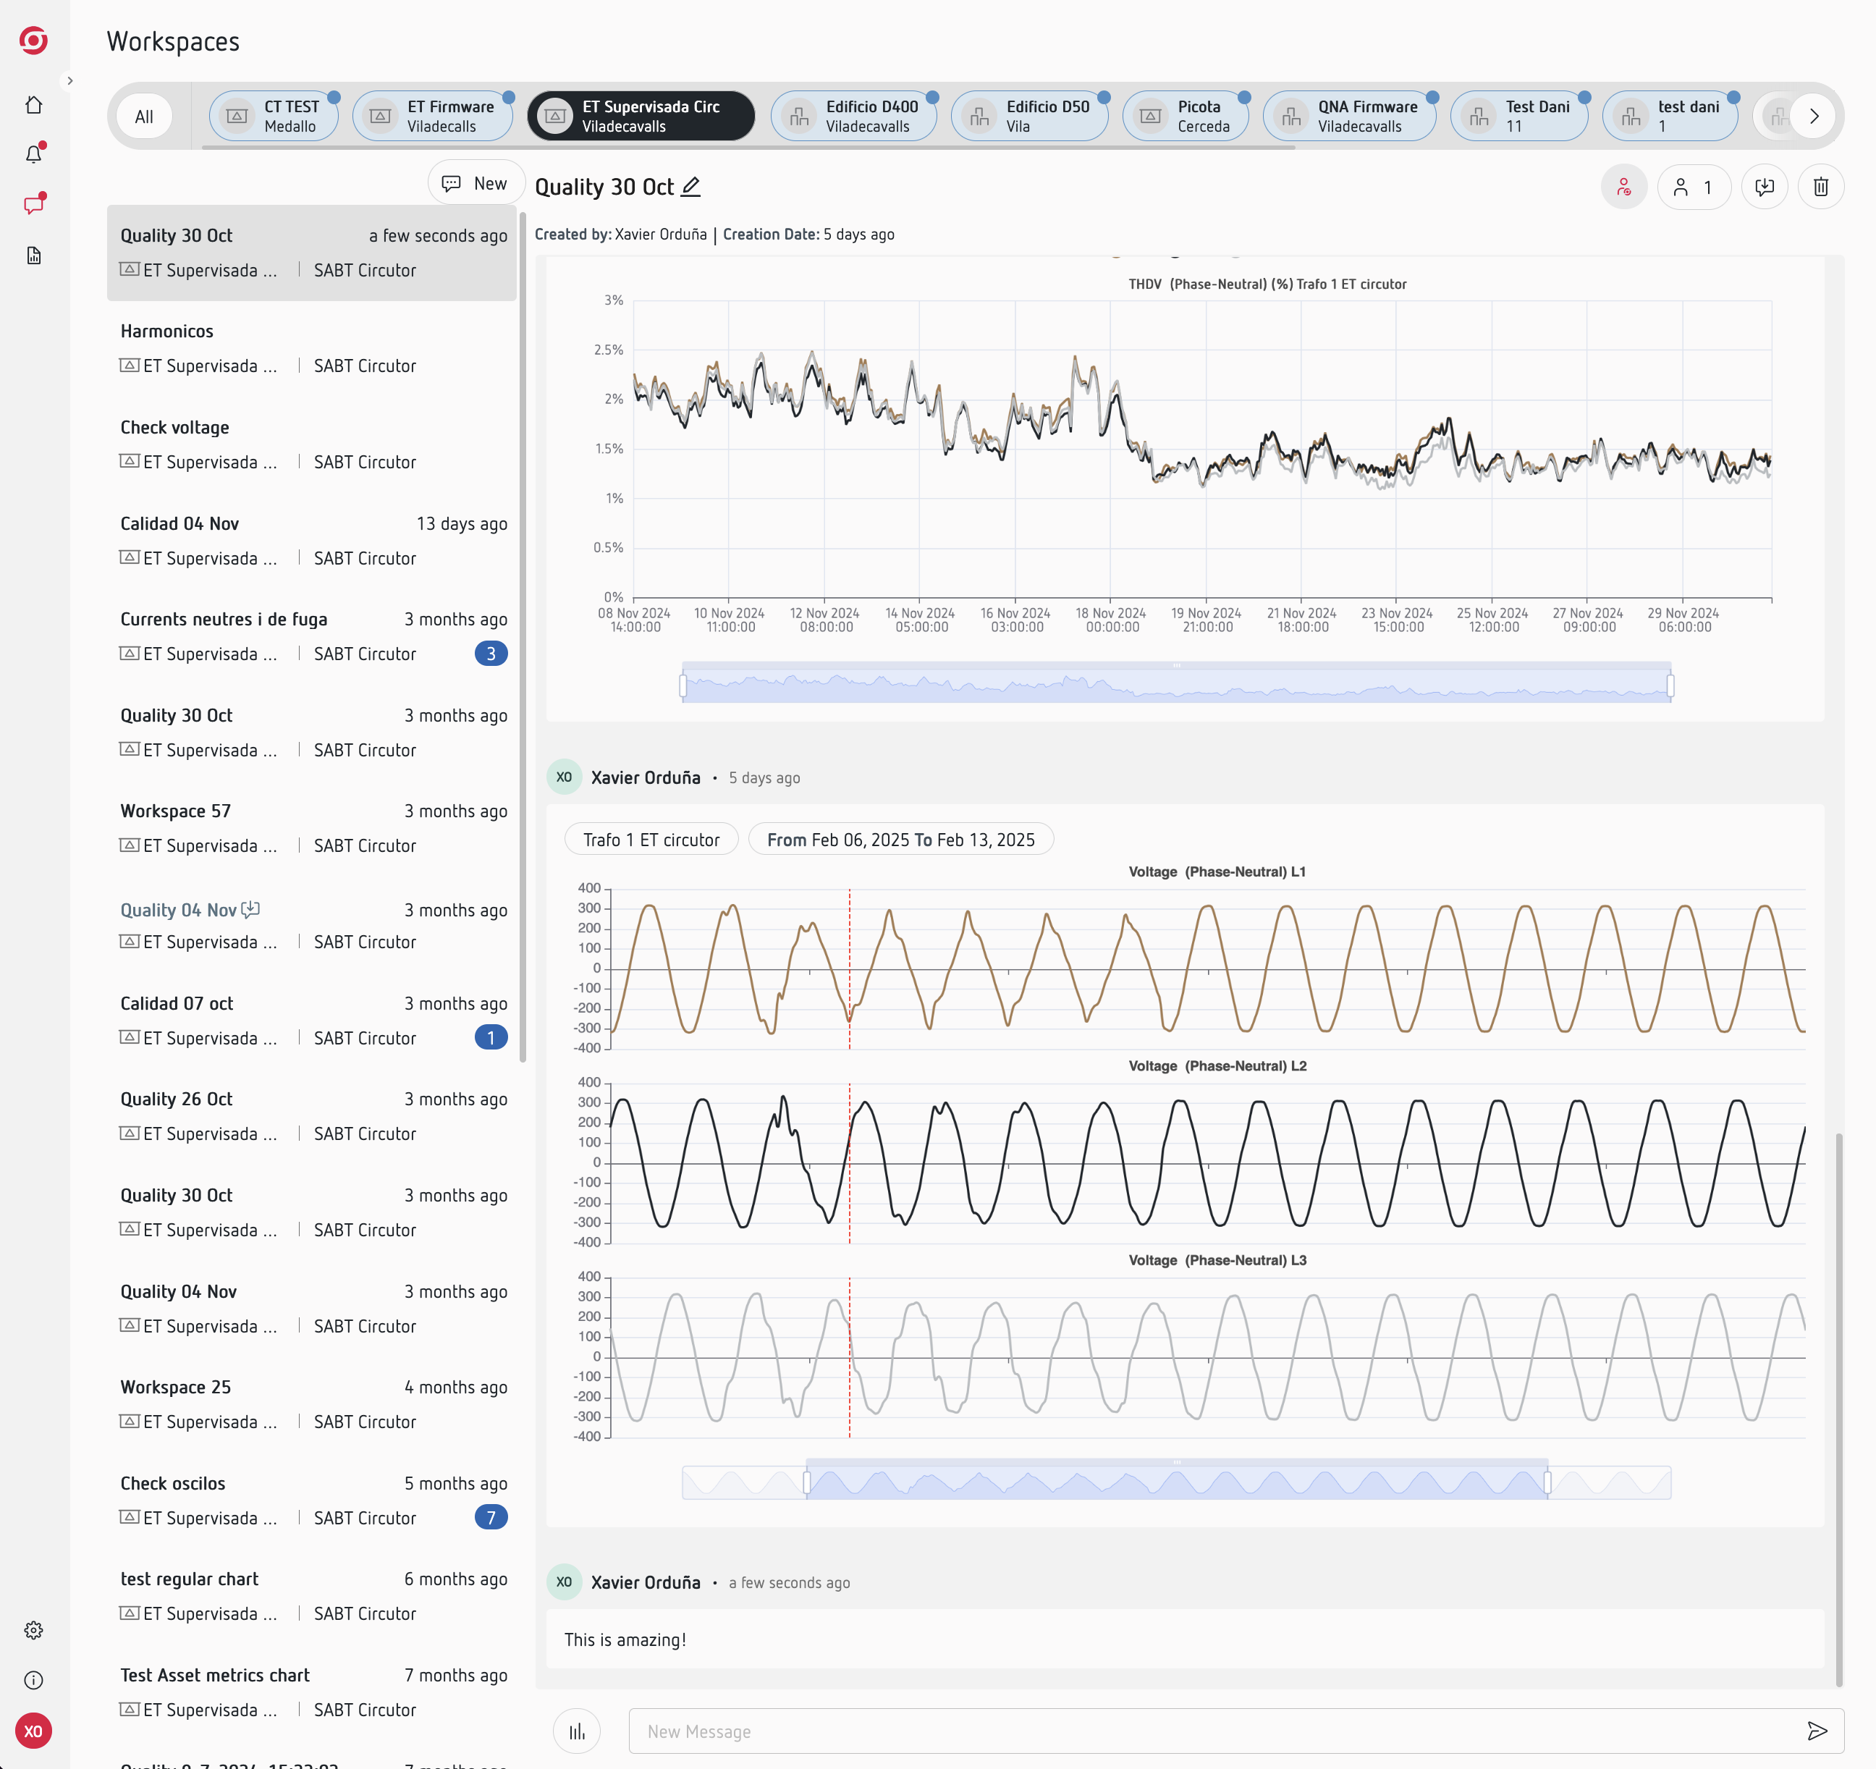Open XO user avatar at sidebar bottom
The width and height of the screenshot is (1876, 1769).
click(34, 1731)
